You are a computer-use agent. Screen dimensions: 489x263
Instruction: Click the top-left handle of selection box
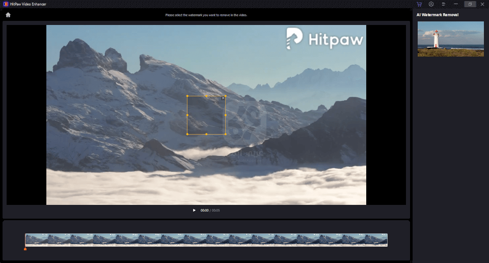[x=187, y=96]
